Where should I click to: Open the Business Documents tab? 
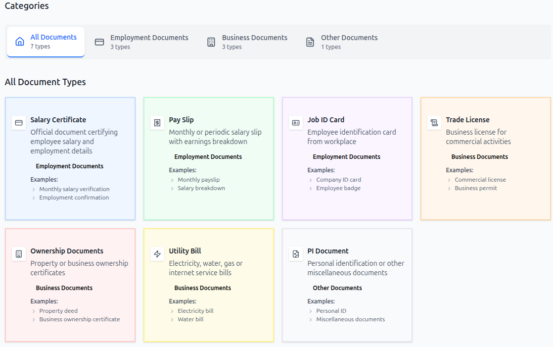pos(247,42)
